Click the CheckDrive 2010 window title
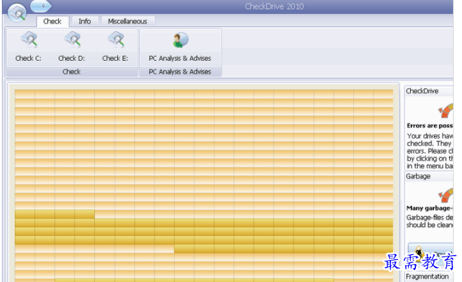Screen dimensions: 462x282 pyautogui.click(x=275, y=6)
